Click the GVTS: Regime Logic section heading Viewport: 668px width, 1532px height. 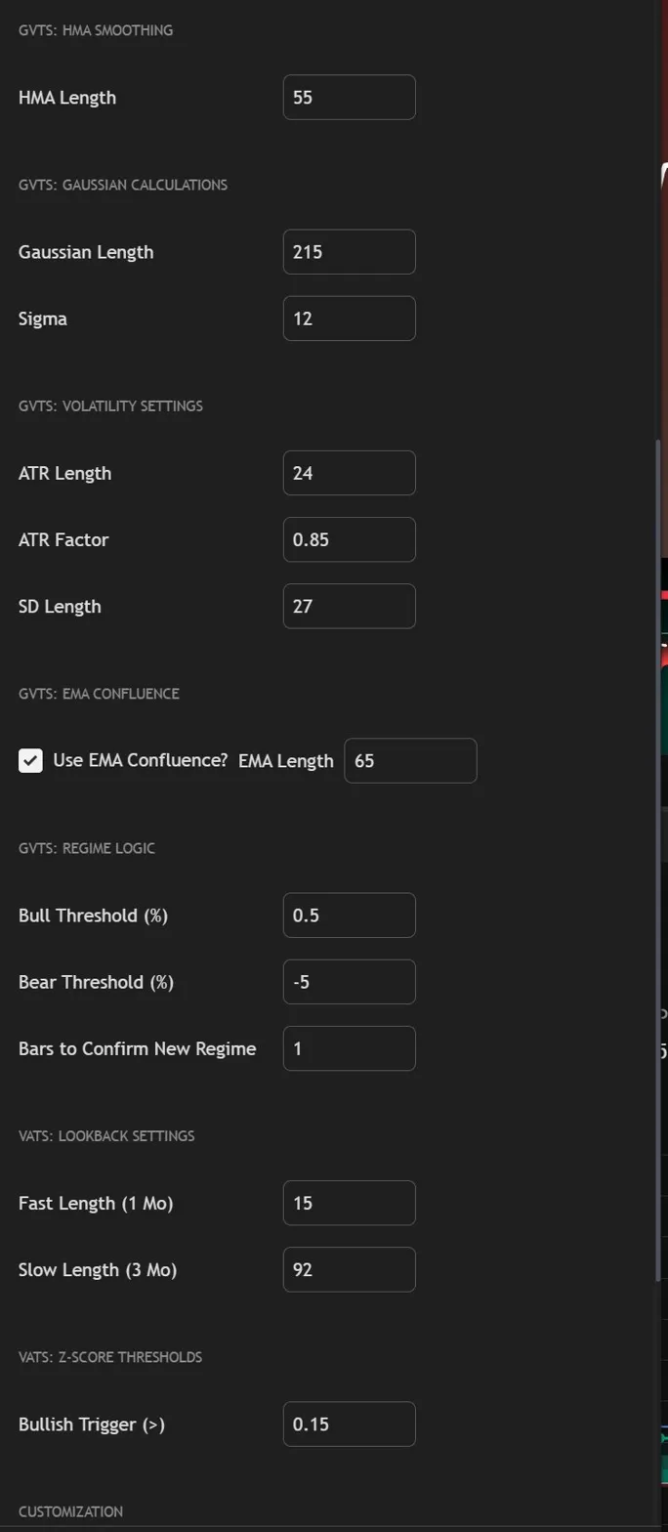coord(87,848)
